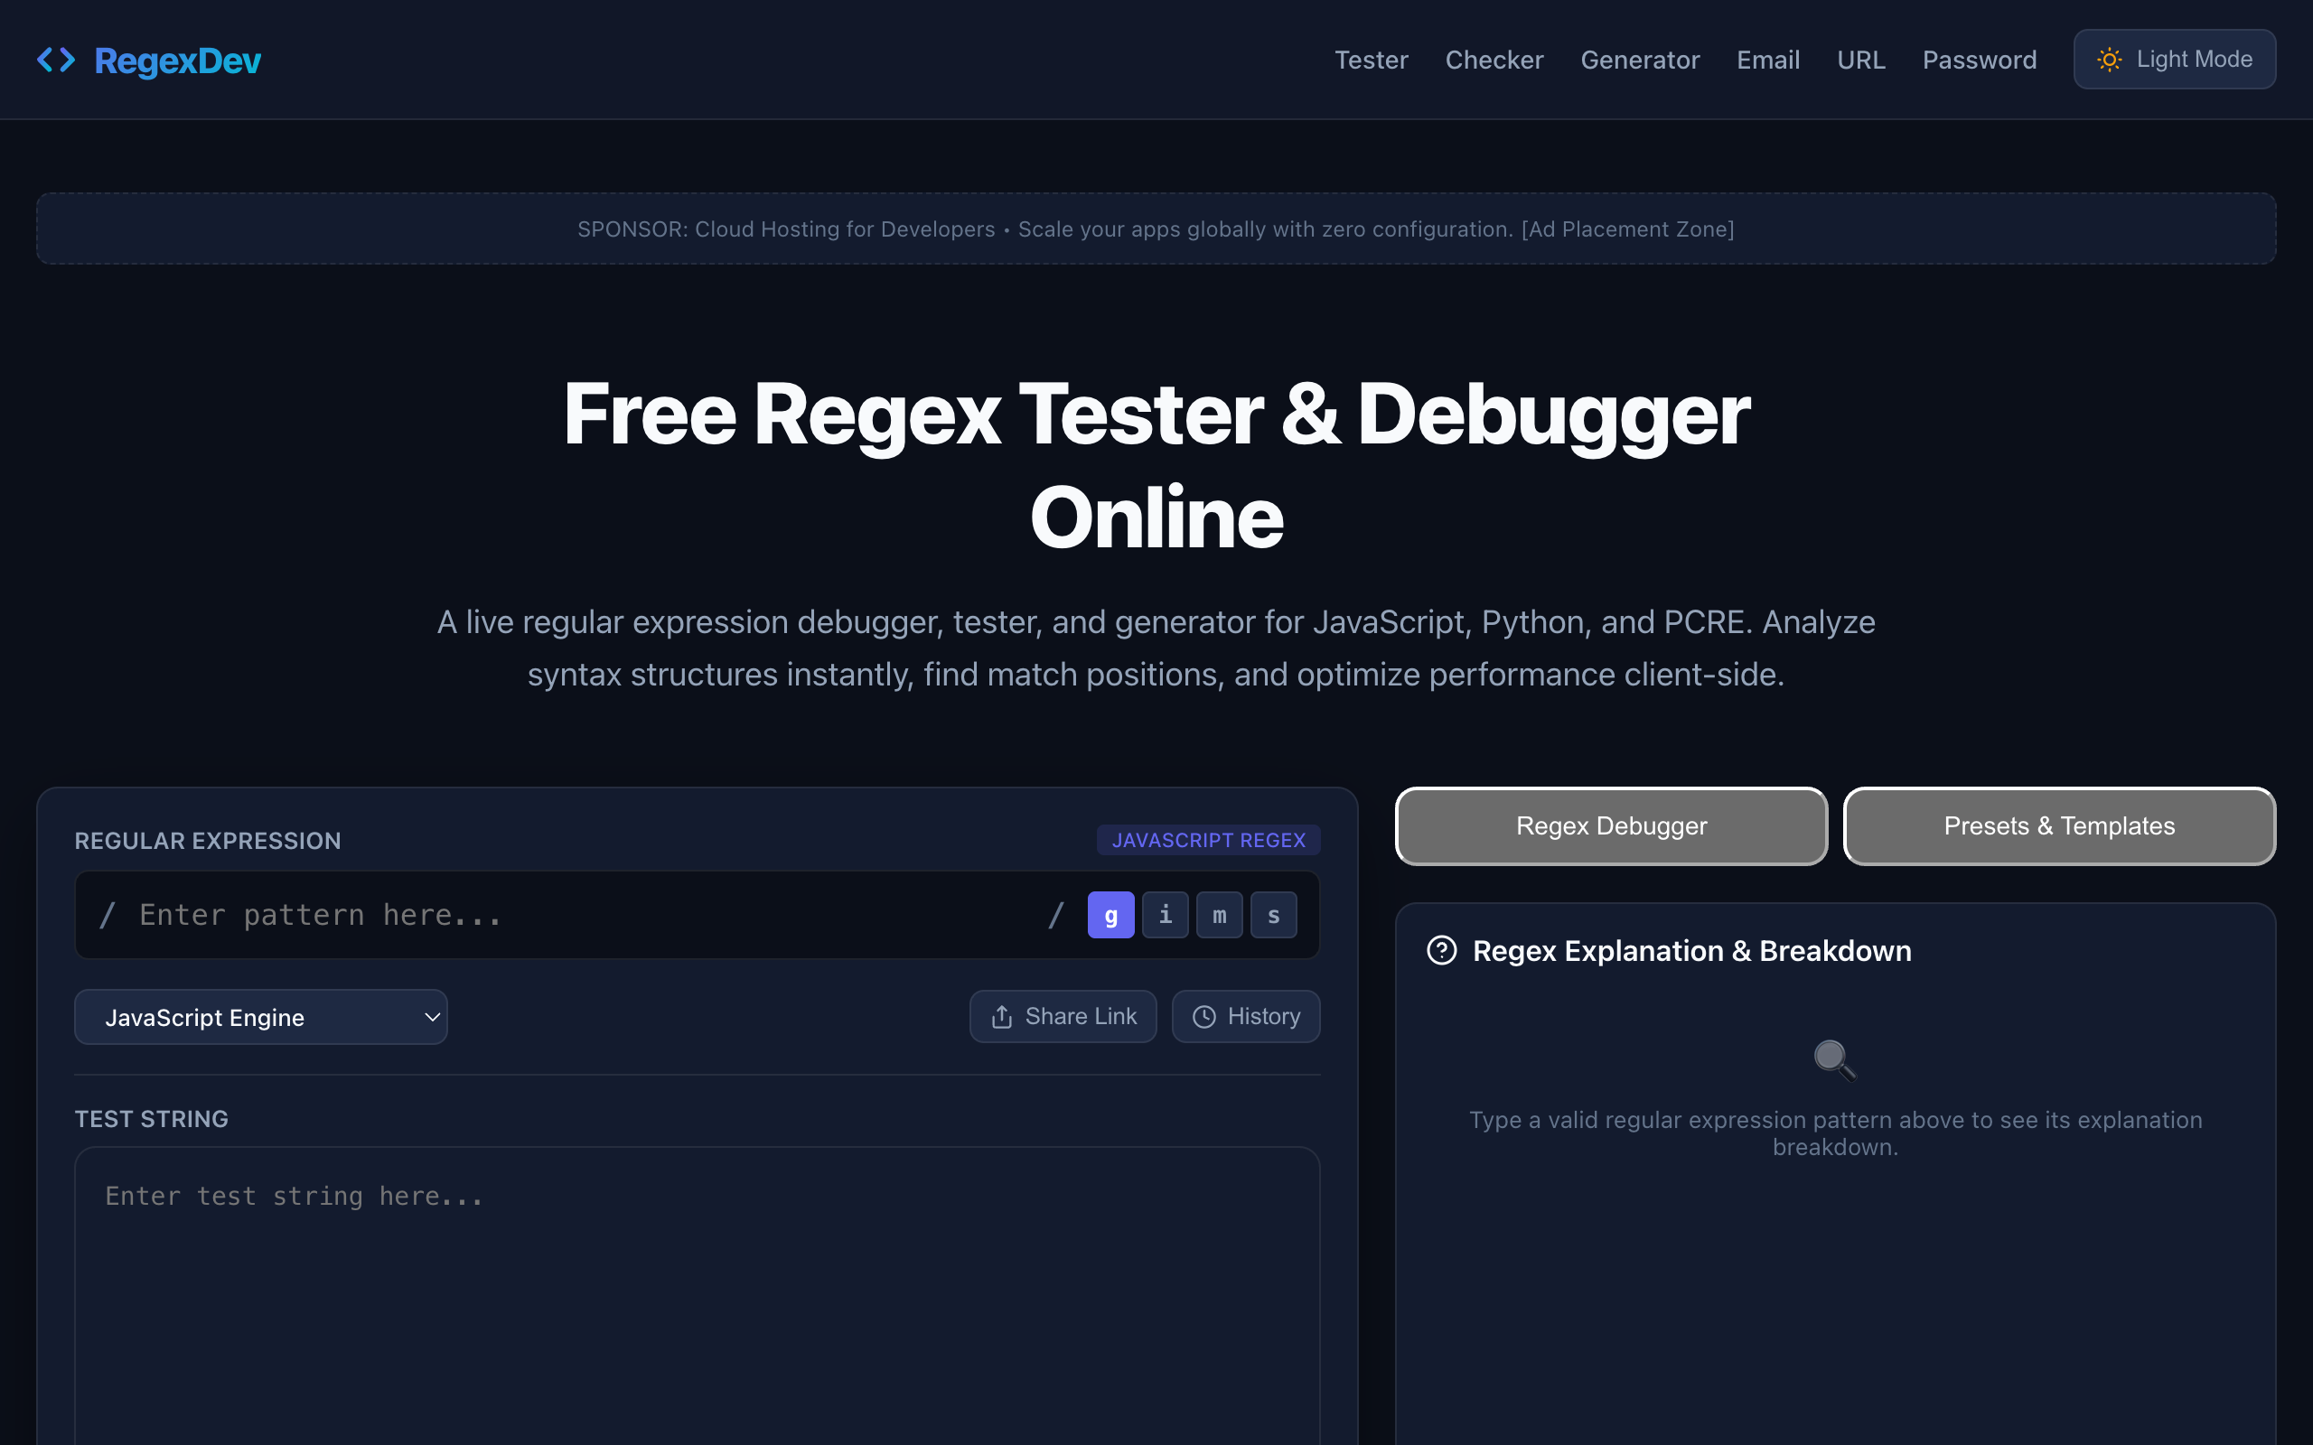Viewport: 2313px width, 1445px height.
Task: Switch to Light Mode
Action: pos(2175,60)
